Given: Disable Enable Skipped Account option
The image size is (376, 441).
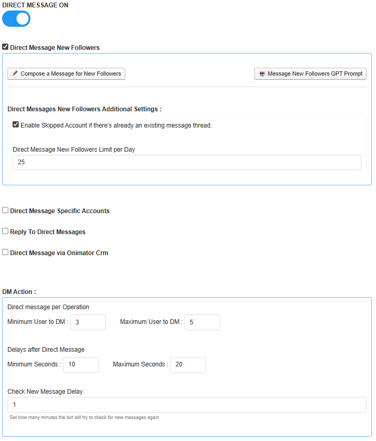Looking at the screenshot, I should 16,124.
